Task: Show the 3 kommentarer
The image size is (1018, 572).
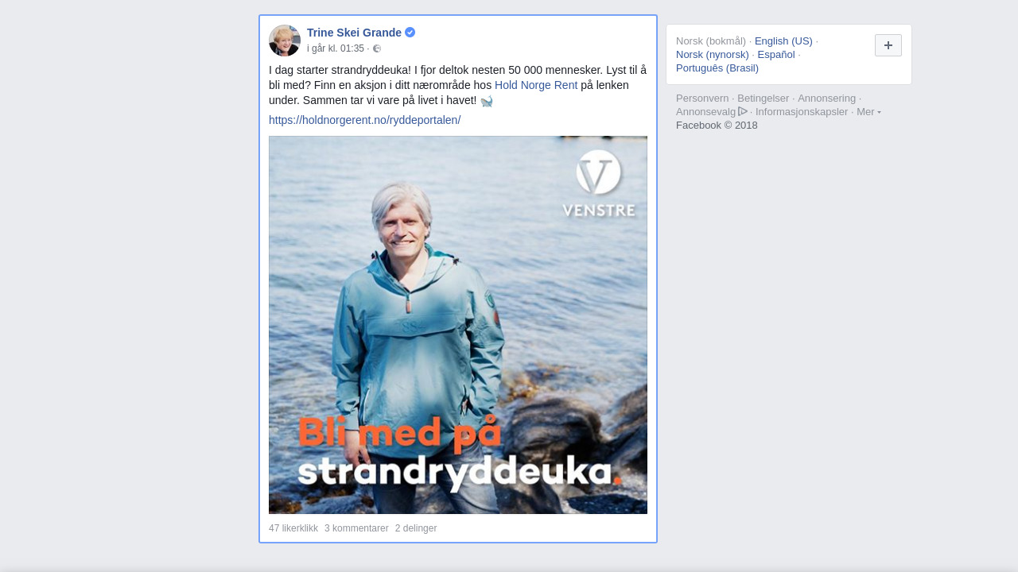Action: [x=356, y=528]
